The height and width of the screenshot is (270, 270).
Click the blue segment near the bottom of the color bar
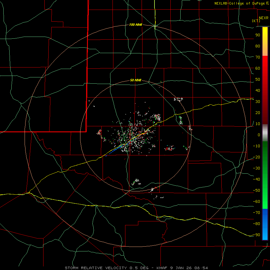coord(265,224)
